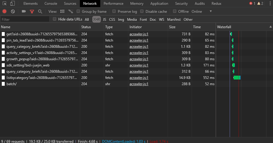This screenshot has width=273, height=143.
Task: Toggle the red filter funnel icon
Action: click(32, 12)
